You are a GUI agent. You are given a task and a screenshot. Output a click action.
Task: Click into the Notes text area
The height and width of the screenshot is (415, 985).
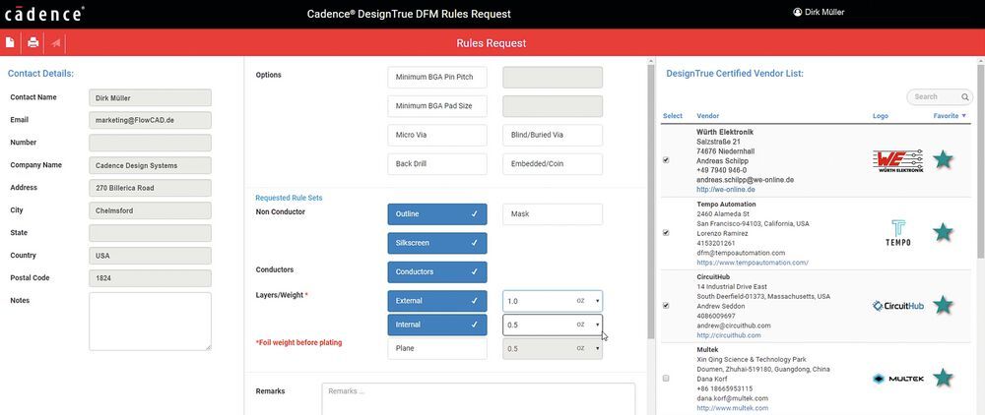pos(150,321)
